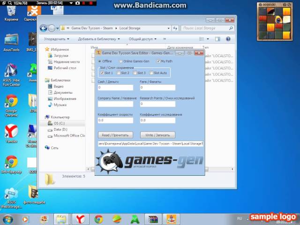The image size is (300, 225).
Task: Click the puzzle gadget timer pause icon
Action: (261, 5)
